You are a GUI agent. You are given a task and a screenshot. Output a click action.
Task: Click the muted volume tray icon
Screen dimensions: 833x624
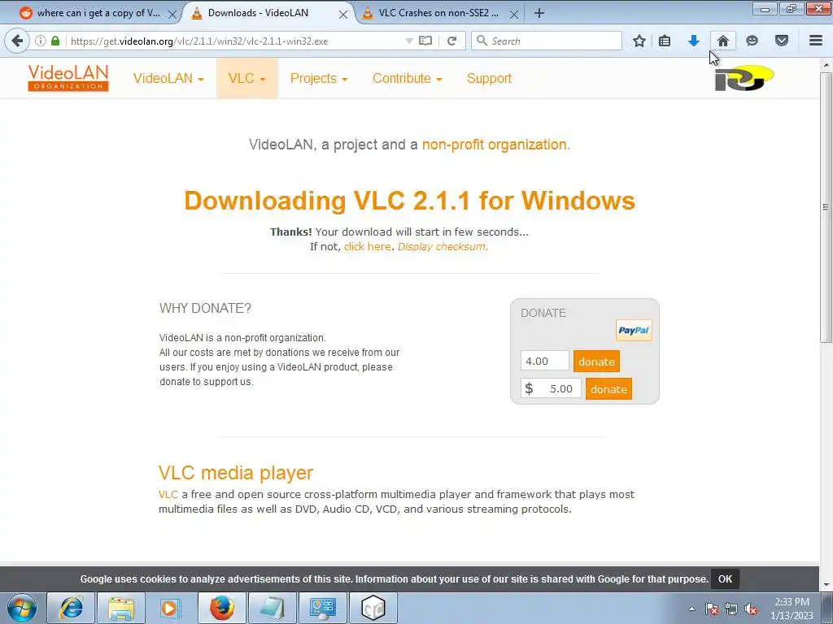point(751,609)
